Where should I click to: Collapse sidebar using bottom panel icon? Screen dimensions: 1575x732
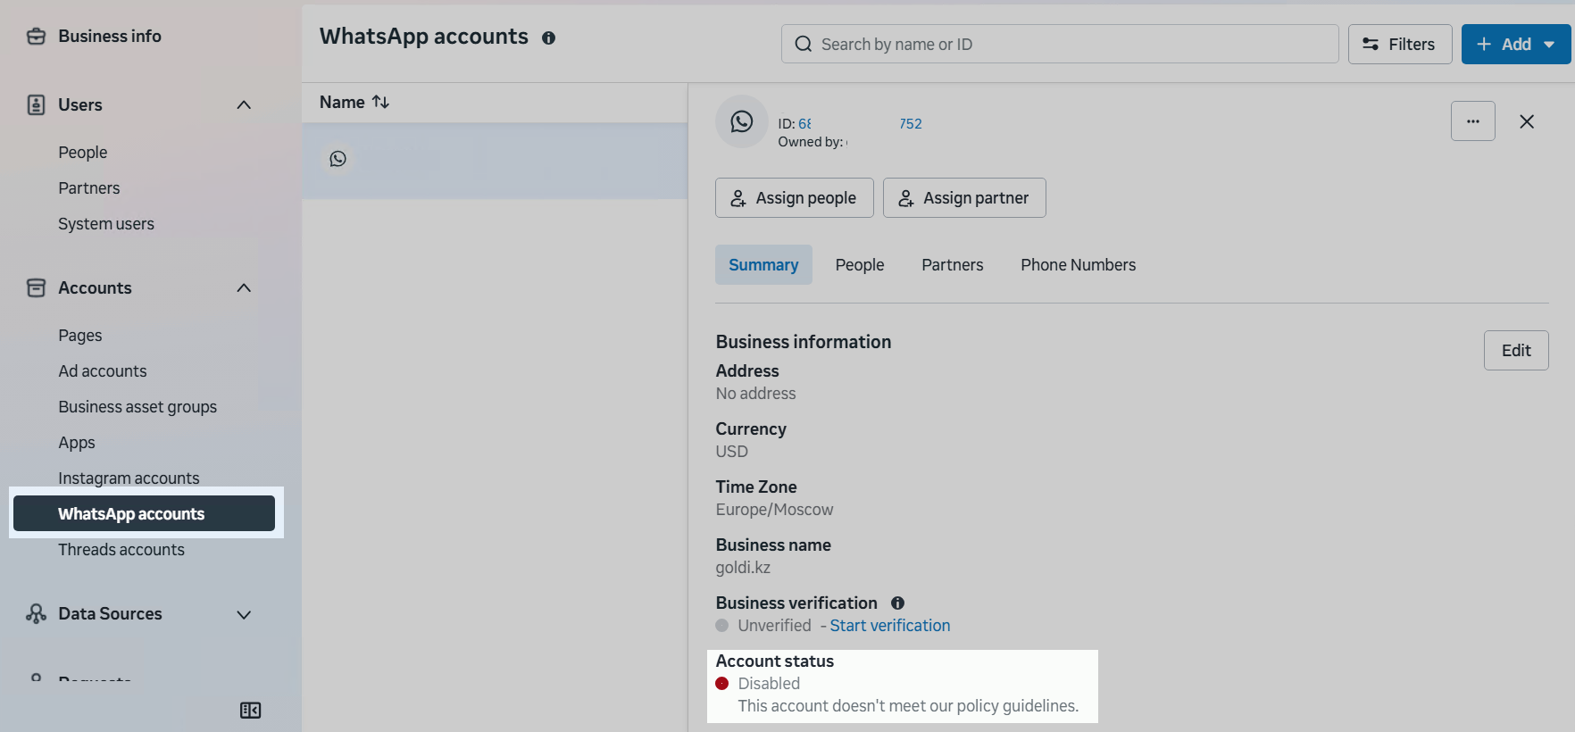pyautogui.click(x=250, y=711)
